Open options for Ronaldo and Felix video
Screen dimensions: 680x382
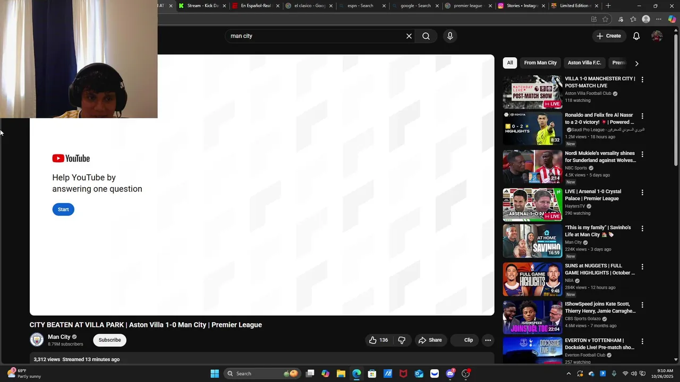tap(642, 116)
